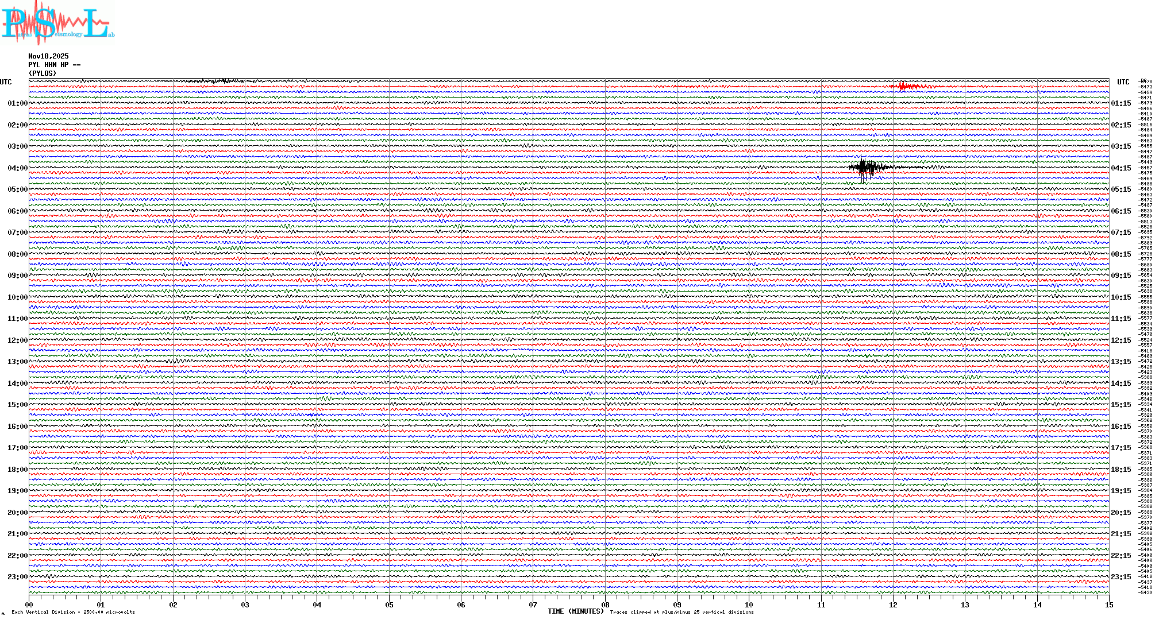Click minute 07 tick label on bottom axis
Image resolution: width=1155 pixels, height=620 pixels.
tap(533, 605)
